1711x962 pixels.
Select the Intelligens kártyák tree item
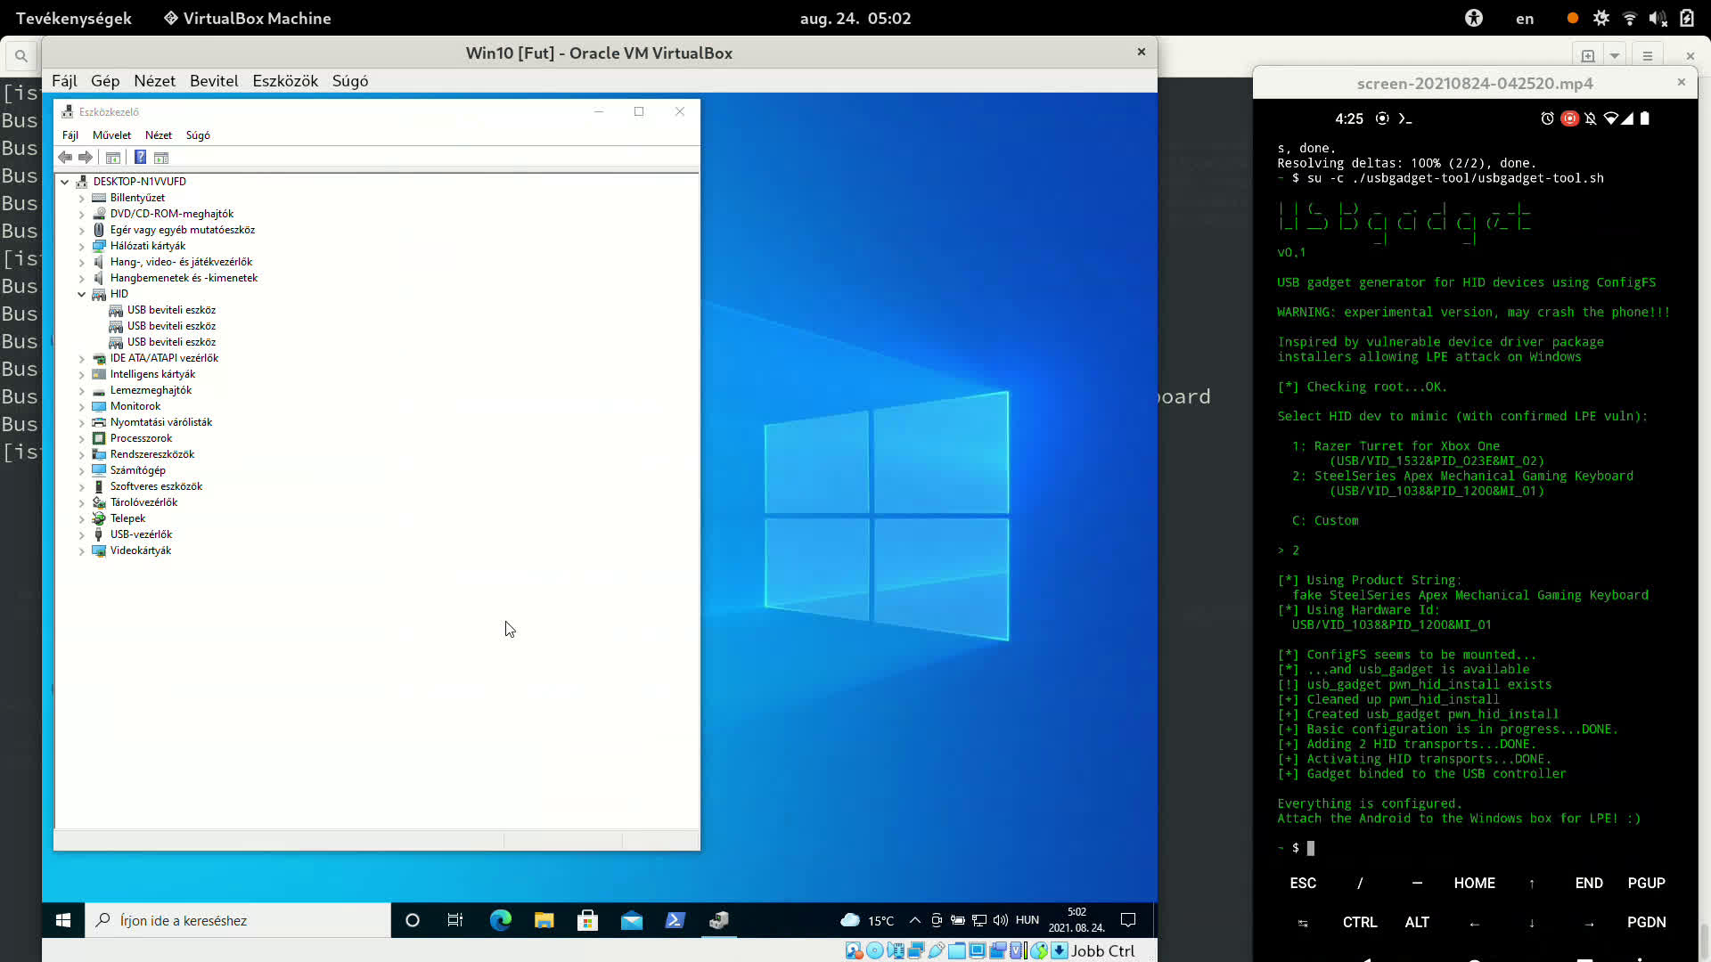click(152, 374)
